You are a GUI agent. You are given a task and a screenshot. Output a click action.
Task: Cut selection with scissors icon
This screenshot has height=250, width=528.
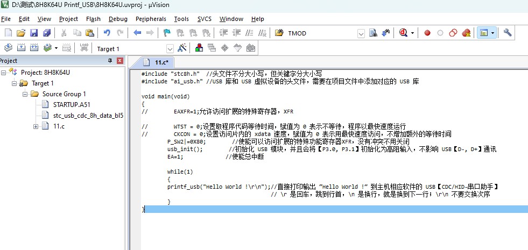click(64, 33)
